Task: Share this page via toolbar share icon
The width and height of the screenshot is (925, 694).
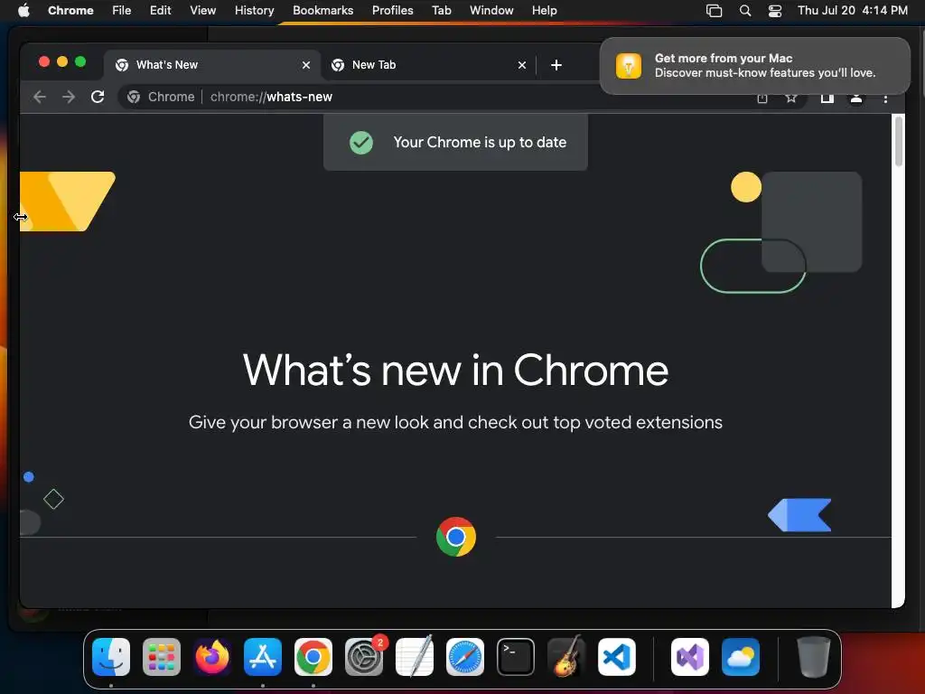Action: [x=762, y=98]
